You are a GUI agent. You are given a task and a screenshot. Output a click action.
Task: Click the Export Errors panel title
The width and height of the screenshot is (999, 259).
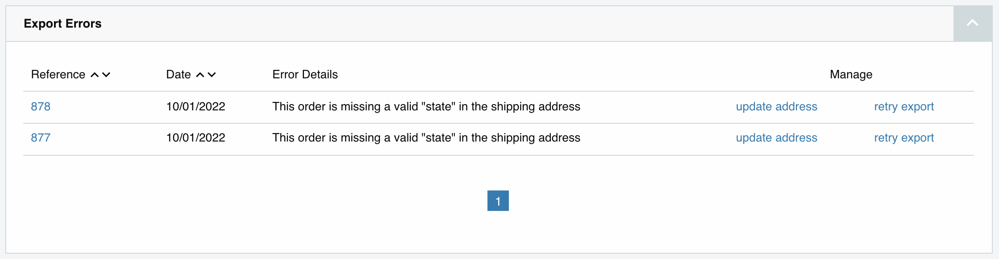pos(62,24)
